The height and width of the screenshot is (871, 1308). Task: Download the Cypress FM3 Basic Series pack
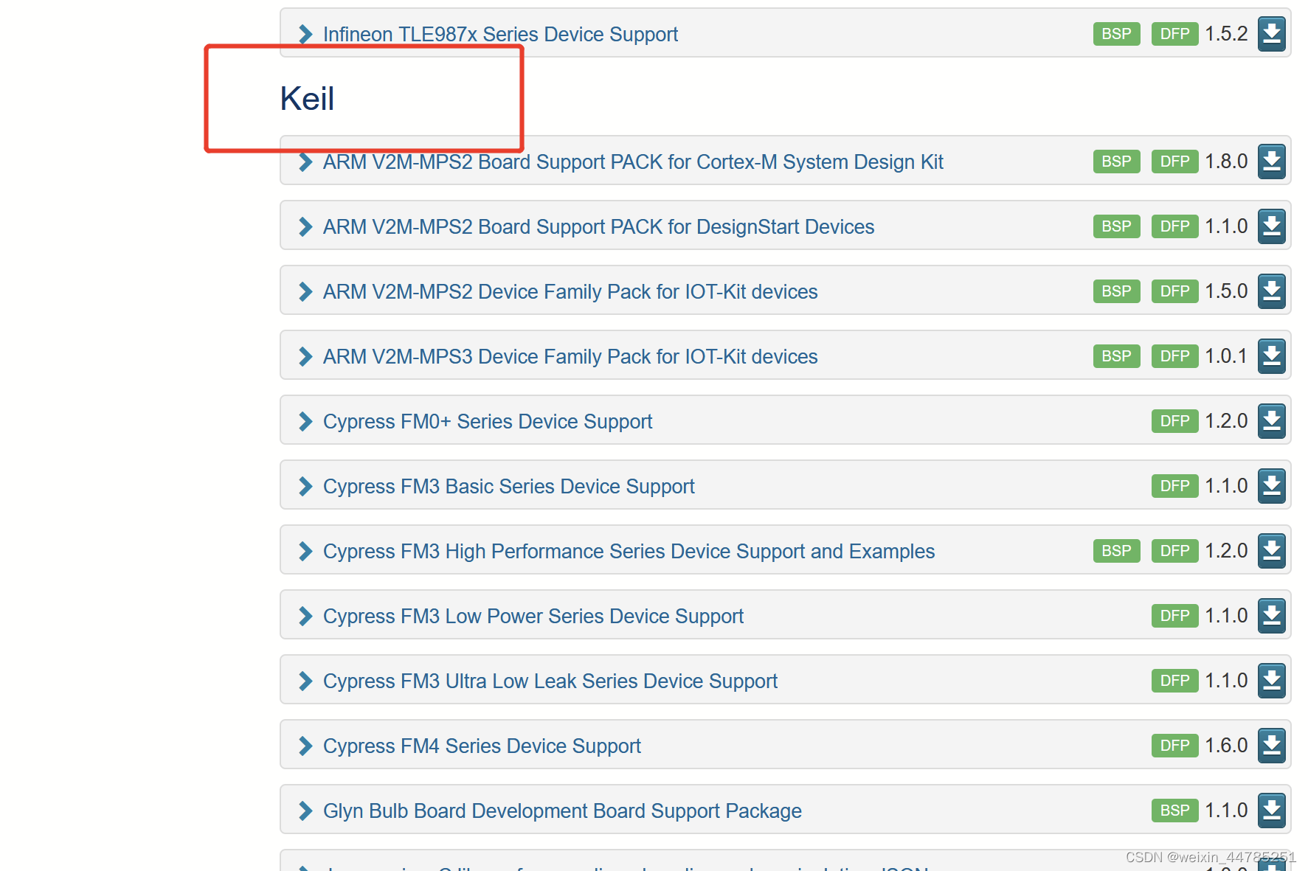(1271, 485)
